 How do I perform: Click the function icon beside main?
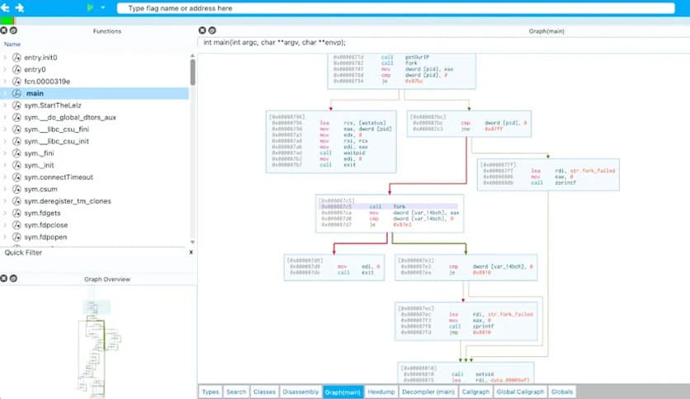point(17,93)
